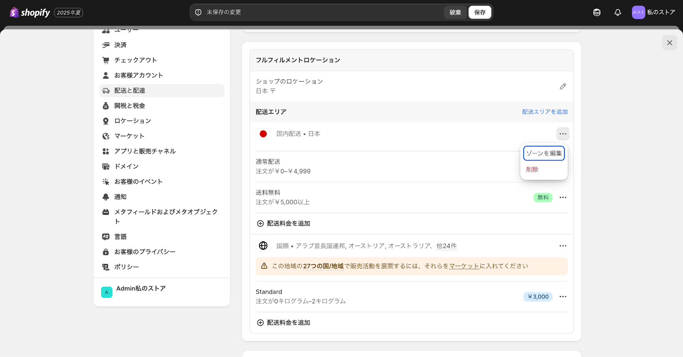The height and width of the screenshot is (357, 683).
Task: Open メタフィールドおよびメタオブジェクト settings
Action: (162, 217)
